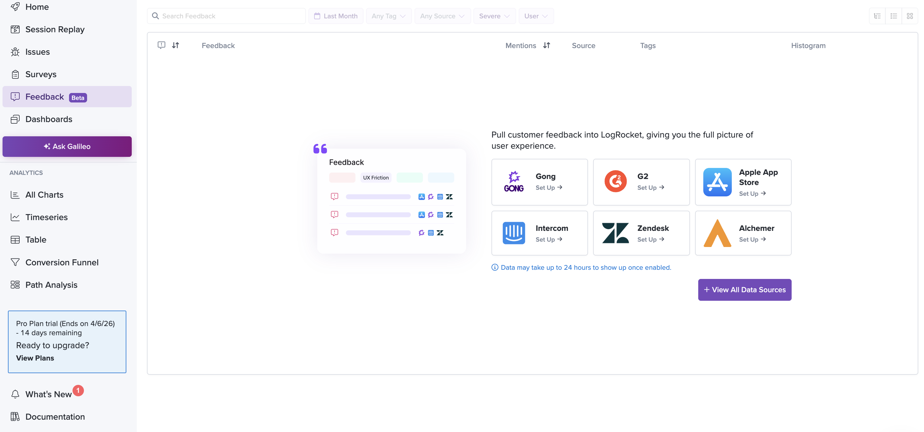Click View All Data Sources button
Viewport: 924px width, 432px height.
[744, 289]
